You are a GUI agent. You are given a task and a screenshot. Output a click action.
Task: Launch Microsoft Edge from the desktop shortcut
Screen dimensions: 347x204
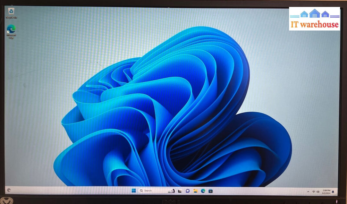point(11,29)
